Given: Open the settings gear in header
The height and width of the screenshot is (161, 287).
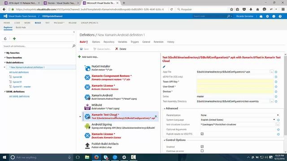Looking at the screenshot, I should [267, 16].
